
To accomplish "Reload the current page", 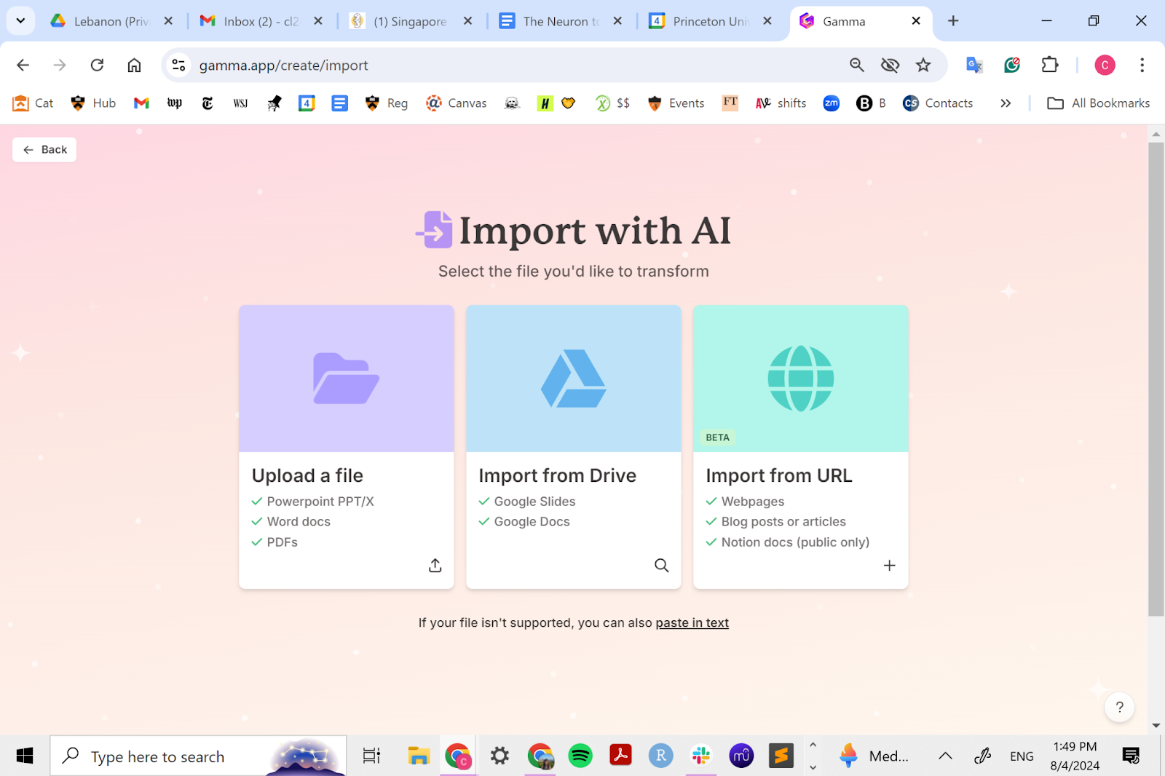I will [x=97, y=66].
